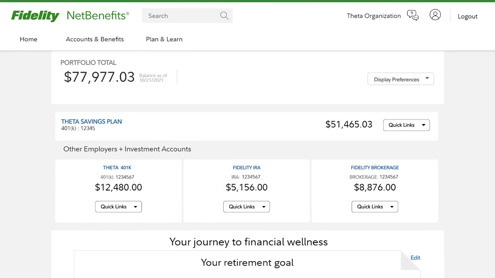Open Quick Links under Fidelity Brokerage
The image size is (495, 278).
375,206
